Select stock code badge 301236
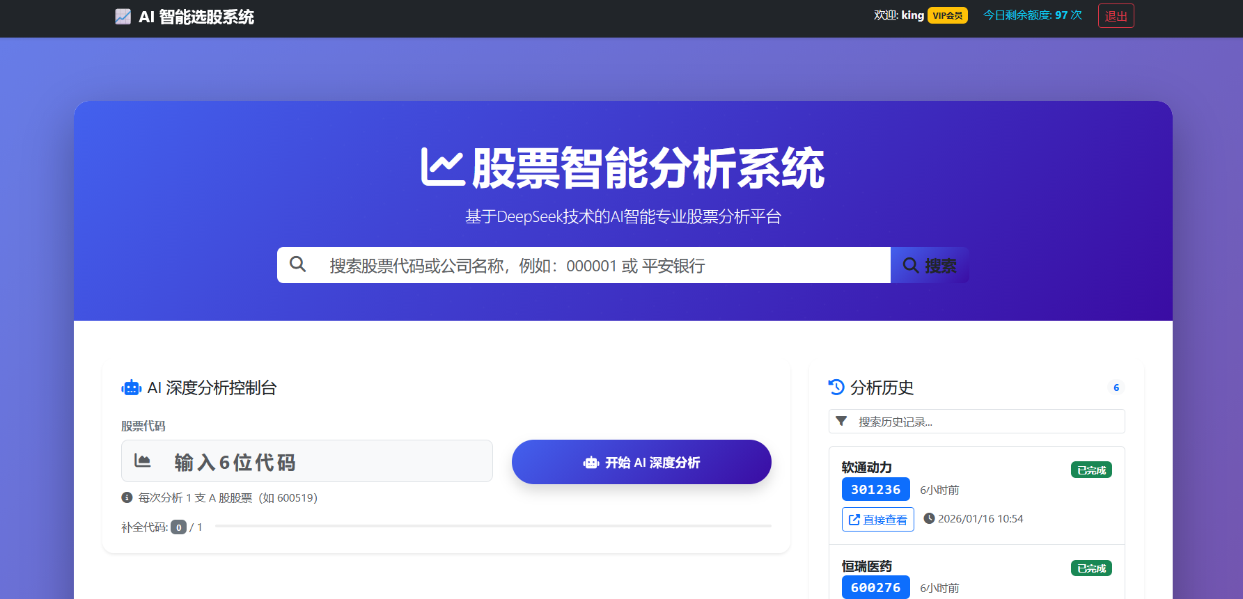Screen dimensions: 1243x599 (875, 490)
